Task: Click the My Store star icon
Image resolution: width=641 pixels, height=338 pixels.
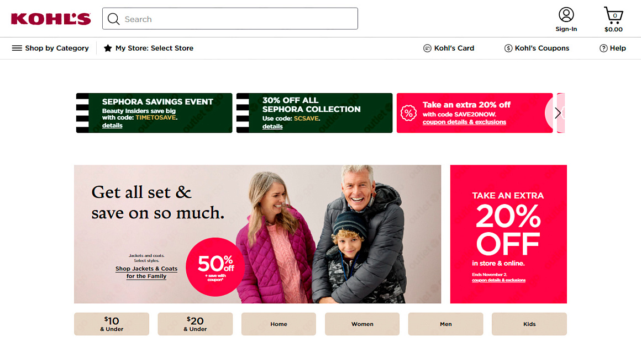Action: click(108, 48)
